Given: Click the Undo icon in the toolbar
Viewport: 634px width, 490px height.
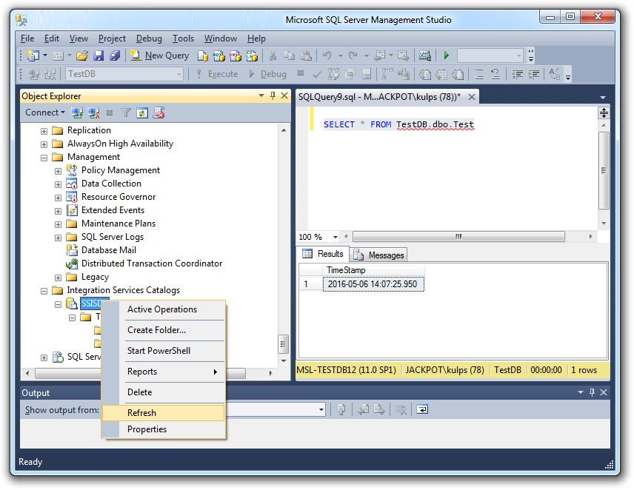Looking at the screenshot, I should pos(326,56).
